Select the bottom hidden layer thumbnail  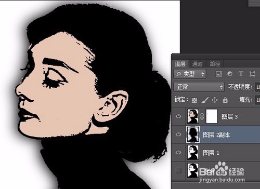[193, 170]
